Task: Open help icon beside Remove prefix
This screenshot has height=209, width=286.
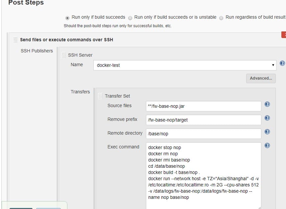Action: click(x=267, y=118)
